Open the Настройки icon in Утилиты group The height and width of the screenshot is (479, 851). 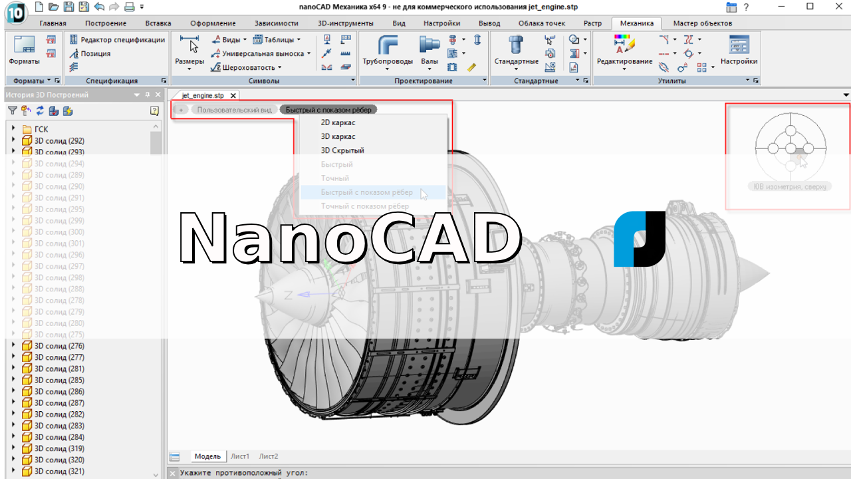click(739, 50)
